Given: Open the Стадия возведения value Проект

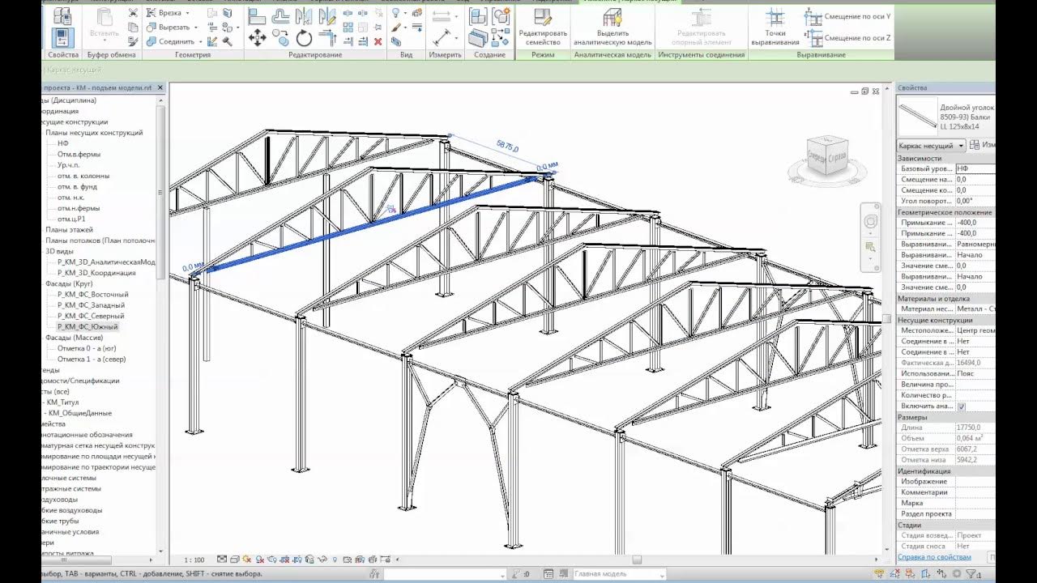Looking at the screenshot, I should (975, 535).
